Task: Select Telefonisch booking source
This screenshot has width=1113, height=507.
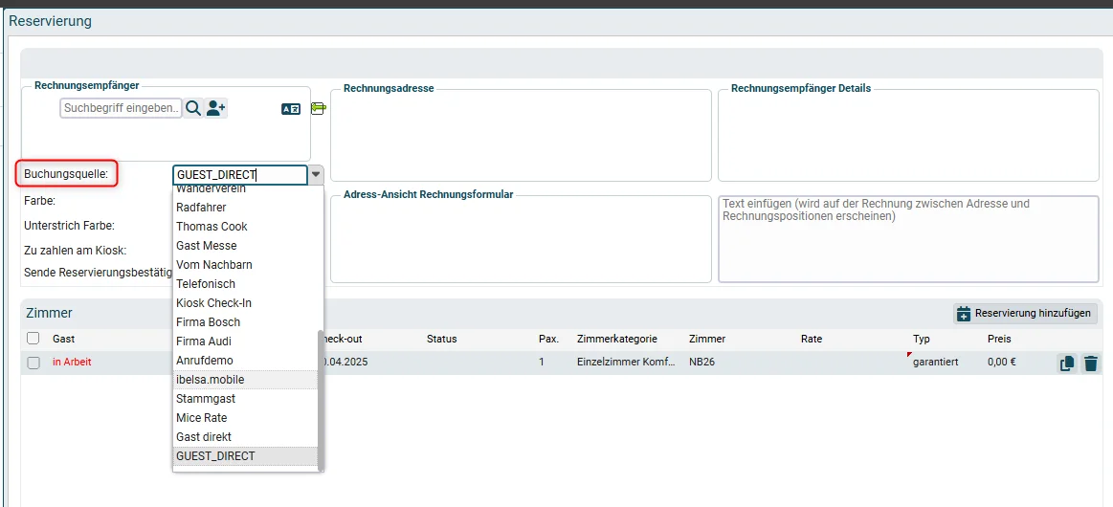Action: [x=245, y=284]
